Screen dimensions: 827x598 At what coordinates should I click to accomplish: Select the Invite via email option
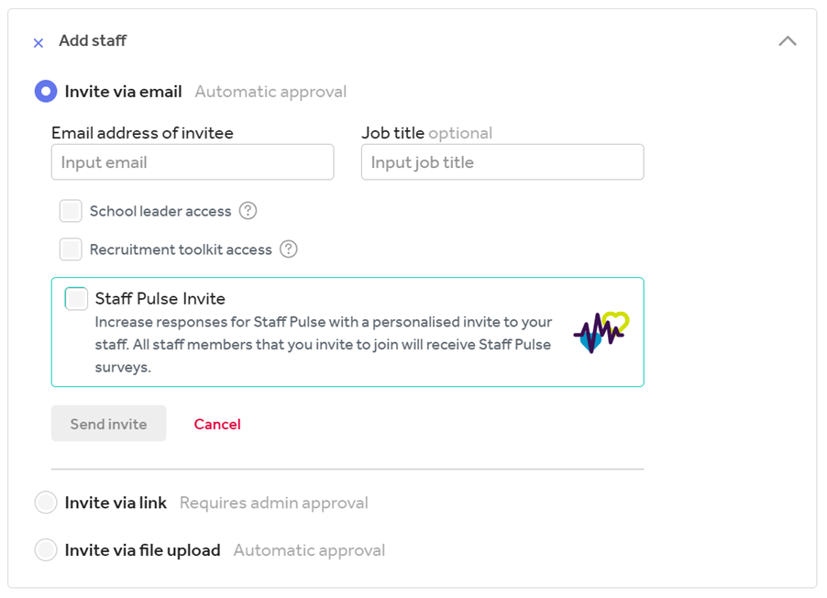[x=44, y=91]
